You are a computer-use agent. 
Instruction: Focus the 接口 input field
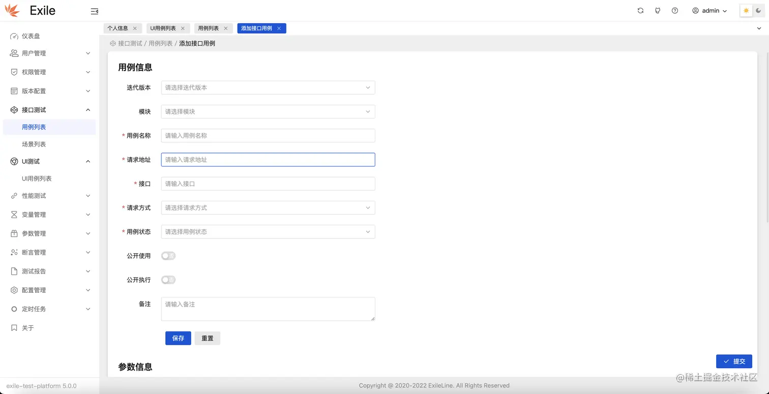click(x=268, y=184)
